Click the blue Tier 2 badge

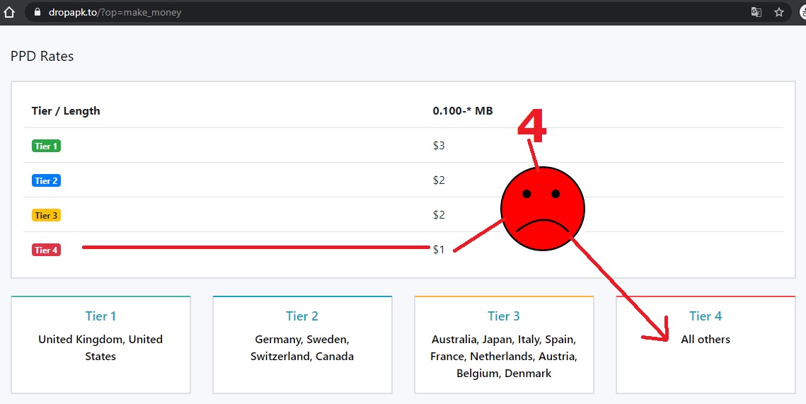point(47,180)
